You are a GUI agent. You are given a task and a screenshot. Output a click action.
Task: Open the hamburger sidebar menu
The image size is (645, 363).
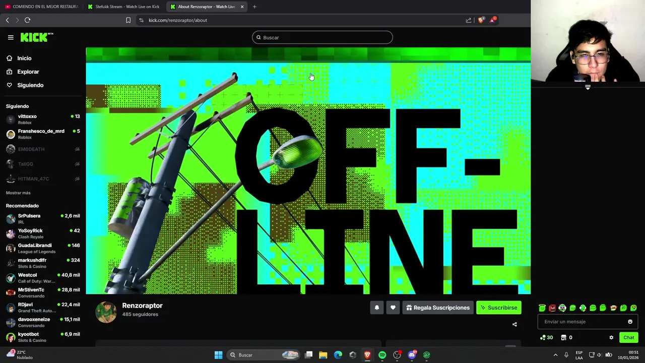(x=11, y=37)
